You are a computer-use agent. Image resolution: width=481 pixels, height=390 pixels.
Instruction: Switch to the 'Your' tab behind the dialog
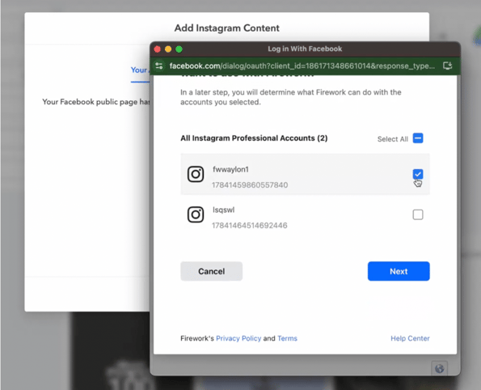tap(140, 70)
